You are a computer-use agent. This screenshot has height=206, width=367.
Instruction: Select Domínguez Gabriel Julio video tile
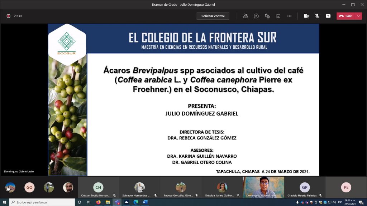tap(263, 187)
